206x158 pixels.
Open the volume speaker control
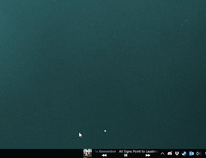198,153
